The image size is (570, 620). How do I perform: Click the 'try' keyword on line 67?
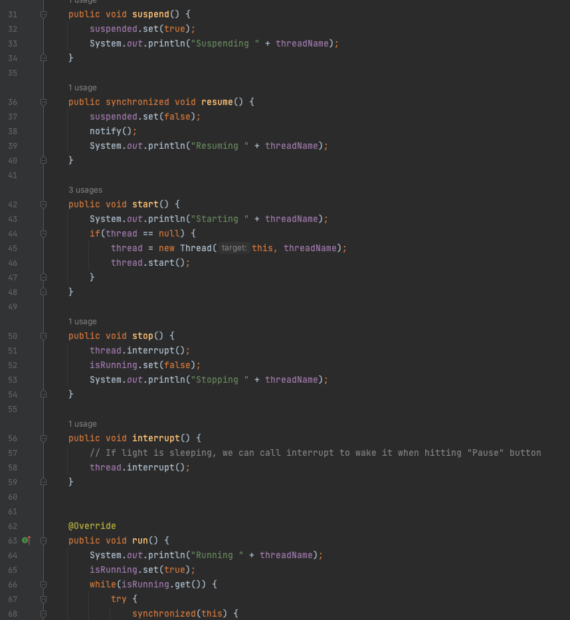119,599
